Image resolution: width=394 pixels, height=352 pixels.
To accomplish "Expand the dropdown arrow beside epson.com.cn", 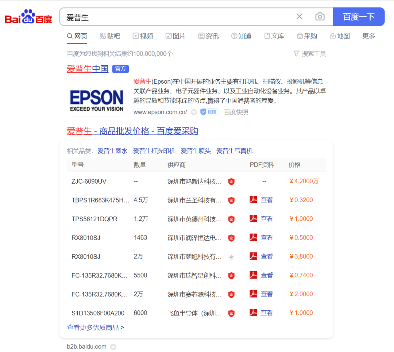I will [x=193, y=112].
